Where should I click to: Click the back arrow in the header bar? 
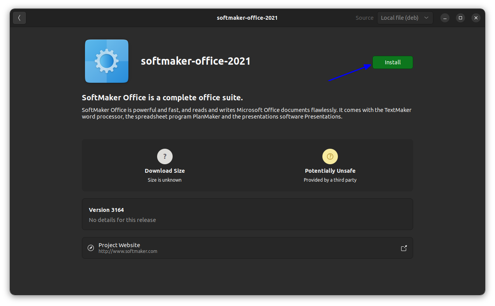pyautogui.click(x=19, y=17)
